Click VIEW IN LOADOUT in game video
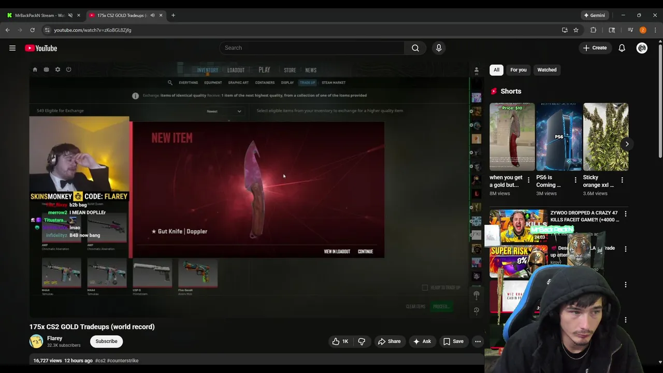 point(337,252)
